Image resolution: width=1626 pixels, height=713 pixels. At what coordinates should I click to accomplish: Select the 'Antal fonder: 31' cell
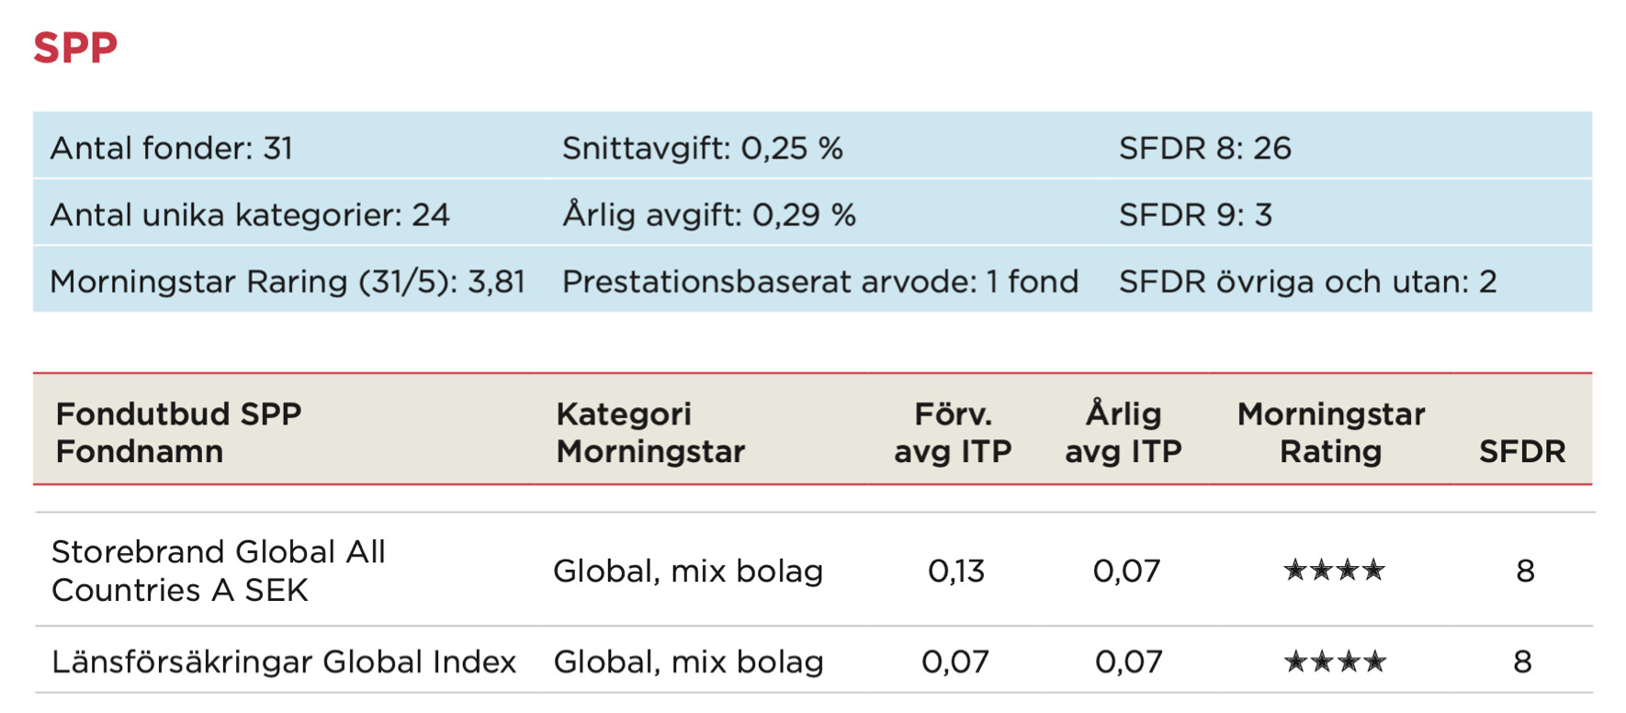pos(172,148)
